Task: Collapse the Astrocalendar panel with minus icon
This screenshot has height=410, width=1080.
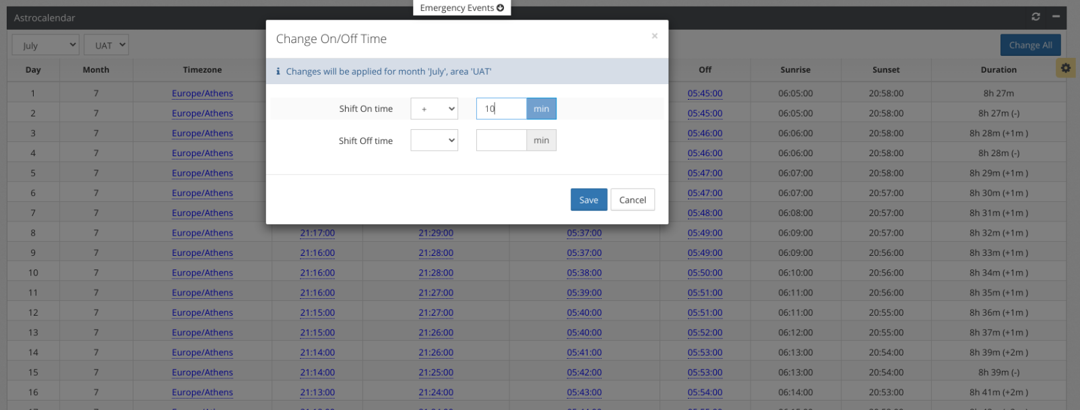Action: [x=1056, y=17]
